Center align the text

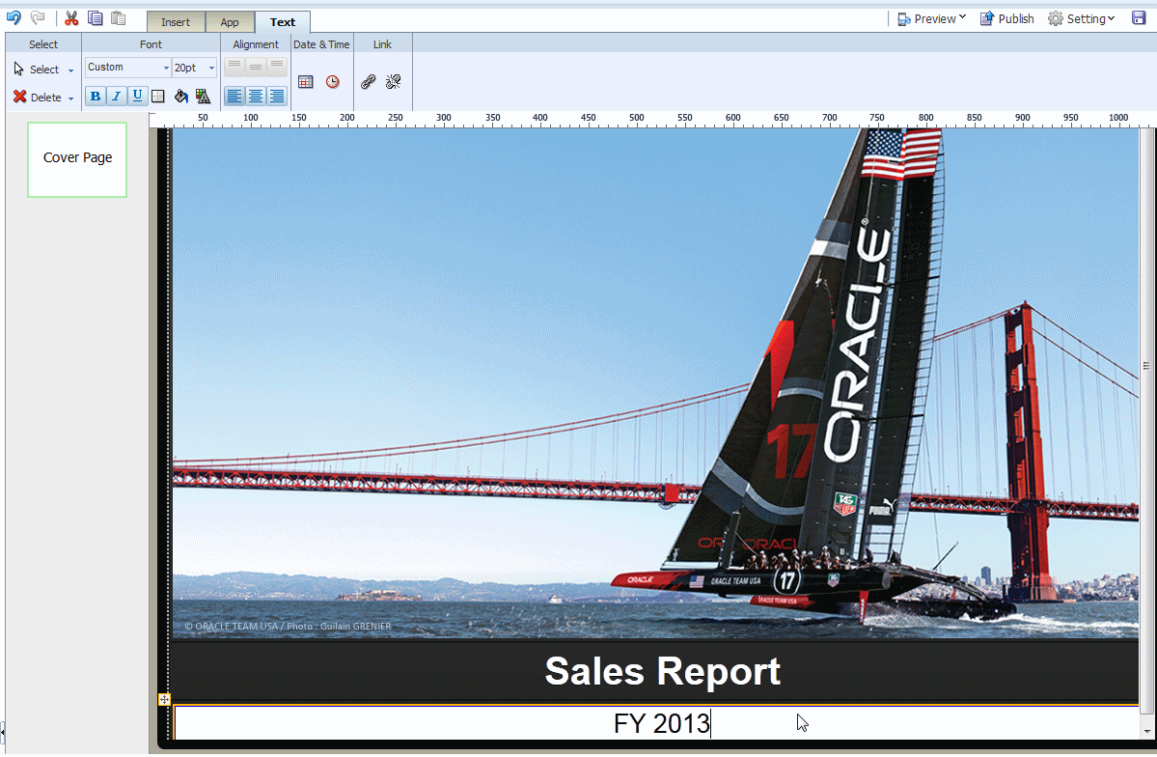pos(256,96)
